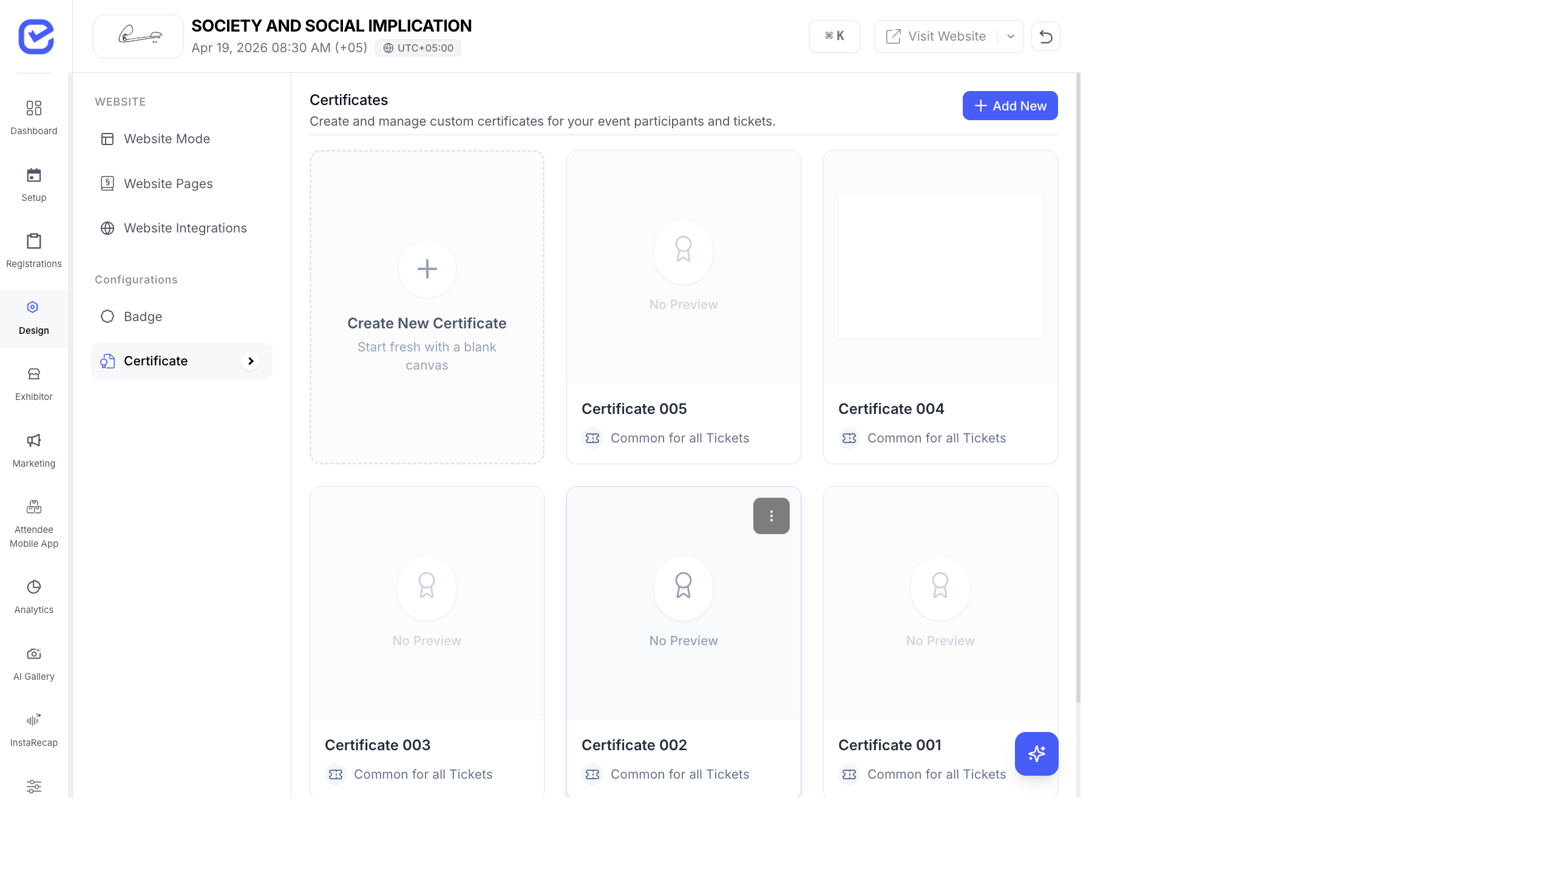Open Website Integrations menu item
1554x874 pixels.
tap(182, 228)
